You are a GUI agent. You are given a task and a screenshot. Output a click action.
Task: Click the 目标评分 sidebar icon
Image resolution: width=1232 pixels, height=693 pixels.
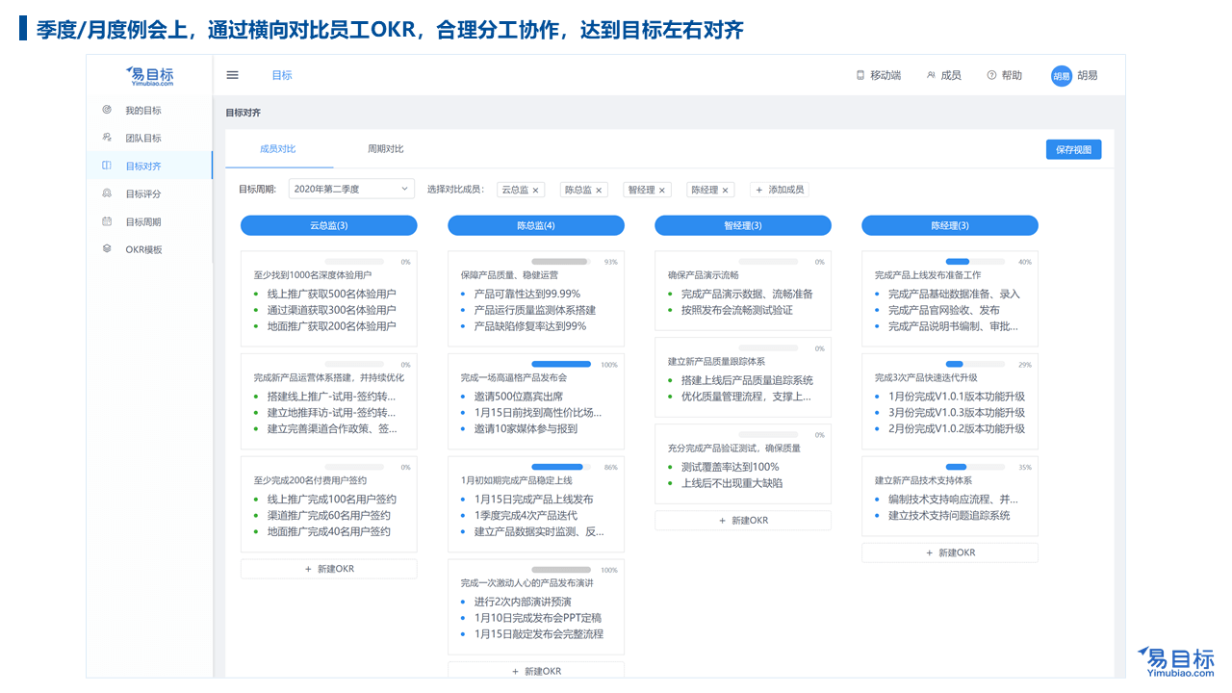[107, 193]
